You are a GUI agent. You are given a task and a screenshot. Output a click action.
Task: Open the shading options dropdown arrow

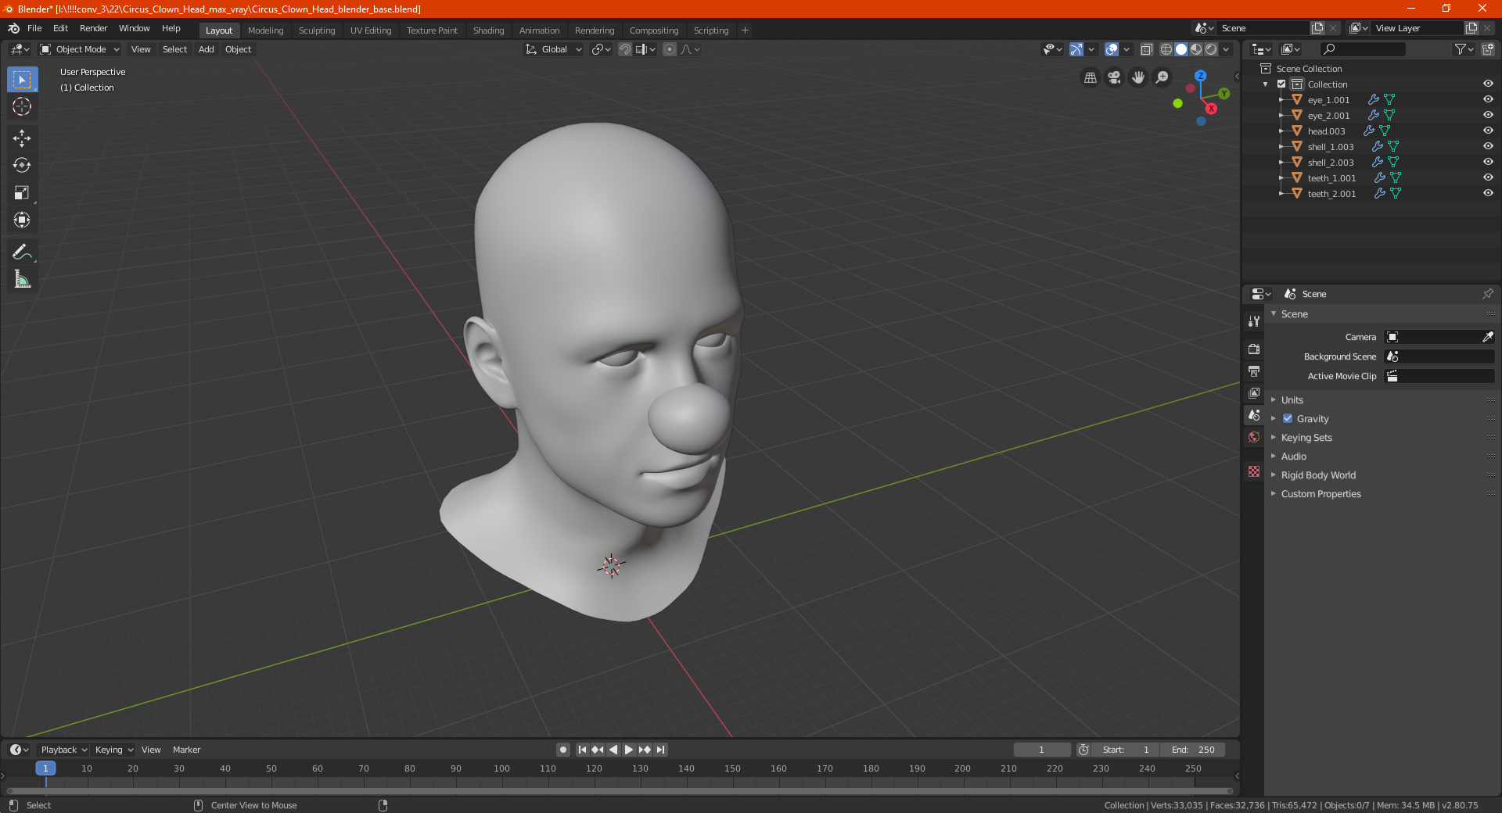1227,49
